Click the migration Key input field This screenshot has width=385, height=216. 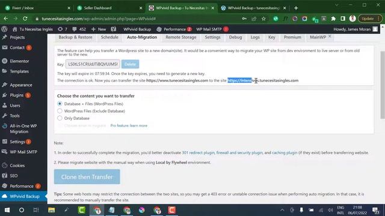(93, 64)
